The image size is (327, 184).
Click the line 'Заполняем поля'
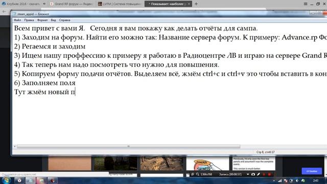pyautogui.click(x=44, y=83)
